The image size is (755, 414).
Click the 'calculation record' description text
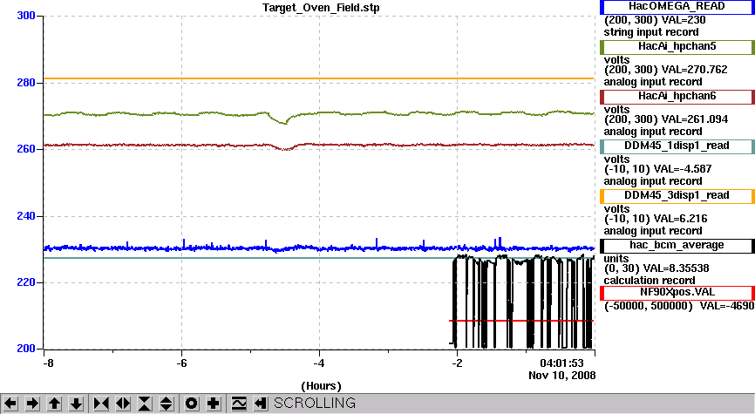pos(649,281)
